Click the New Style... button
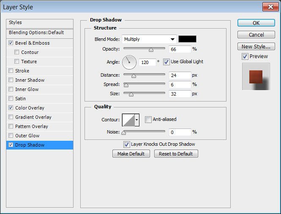 tap(256, 46)
